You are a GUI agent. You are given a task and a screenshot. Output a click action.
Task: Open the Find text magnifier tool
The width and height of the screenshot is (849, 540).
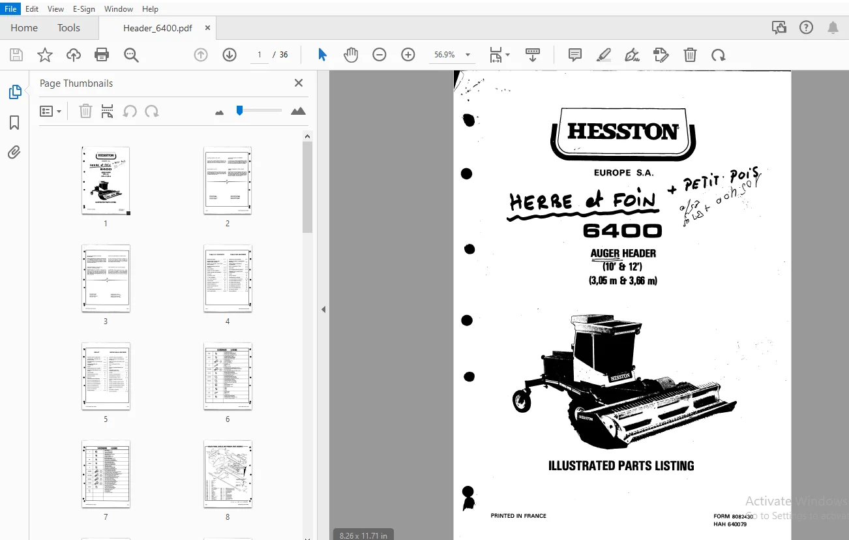[x=131, y=55]
